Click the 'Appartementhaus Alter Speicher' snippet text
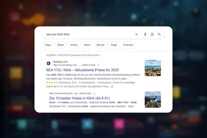The width and height of the screenshot is (207, 138). [x=108, y=106]
